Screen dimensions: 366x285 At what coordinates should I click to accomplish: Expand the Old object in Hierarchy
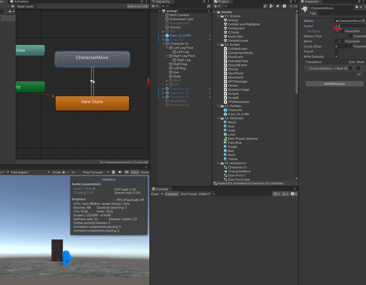pyautogui.click(x=163, y=31)
